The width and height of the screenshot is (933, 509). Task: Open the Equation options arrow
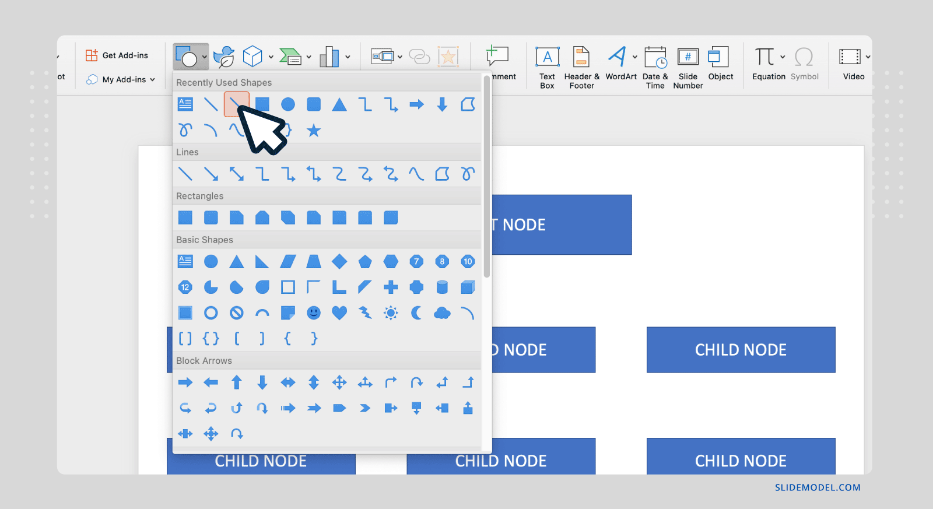(783, 57)
